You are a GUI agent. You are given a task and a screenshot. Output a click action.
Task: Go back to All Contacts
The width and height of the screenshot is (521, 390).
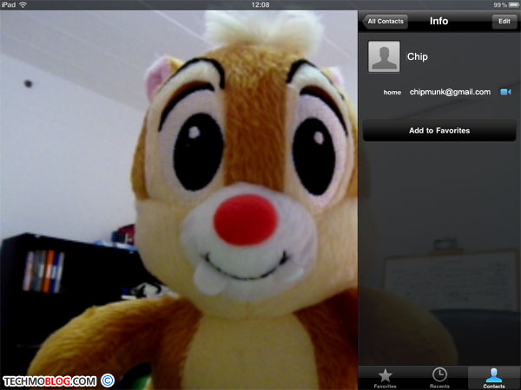click(385, 22)
